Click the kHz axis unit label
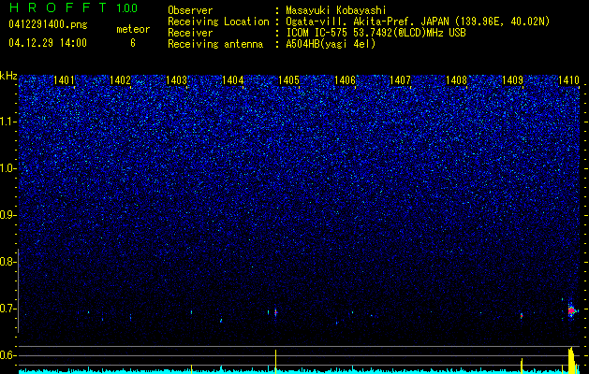This screenshot has width=589, height=374. tap(8, 76)
